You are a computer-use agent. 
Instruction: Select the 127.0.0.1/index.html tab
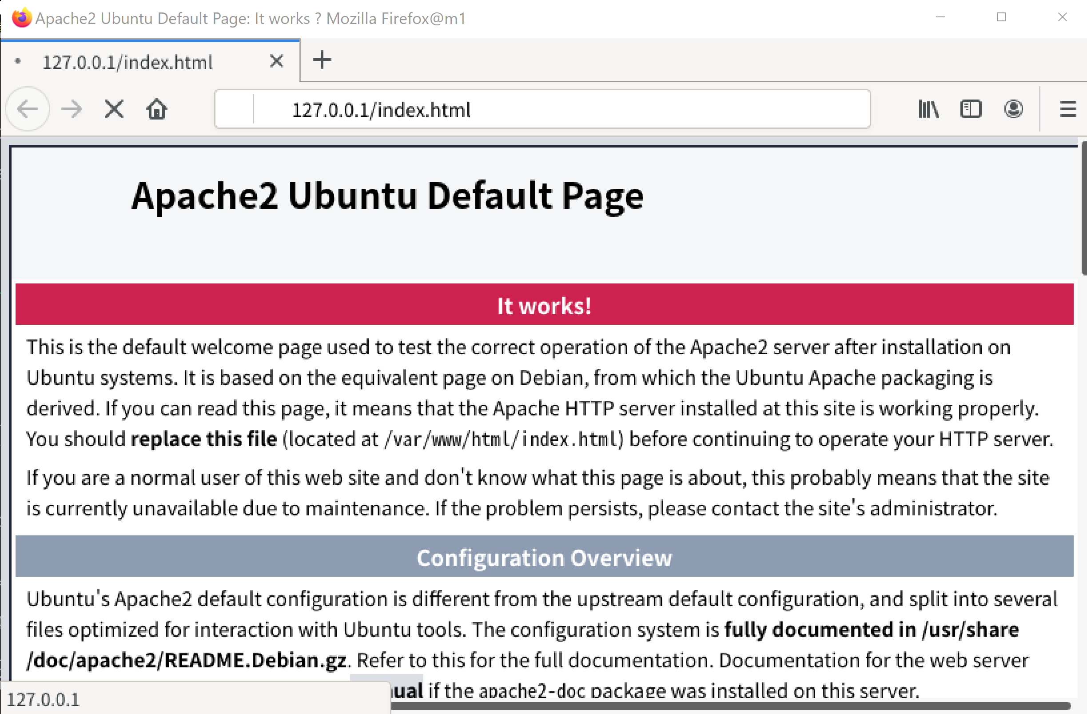150,61
